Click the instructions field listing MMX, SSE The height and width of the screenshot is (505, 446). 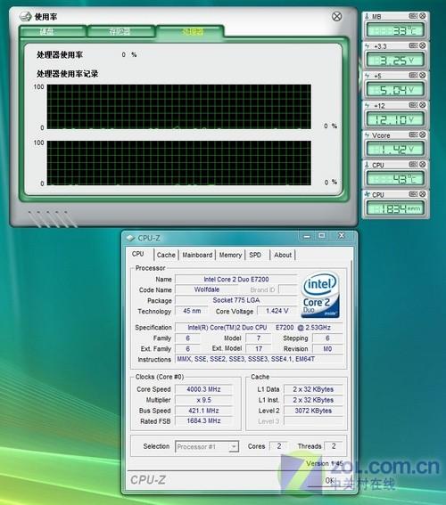(260, 359)
